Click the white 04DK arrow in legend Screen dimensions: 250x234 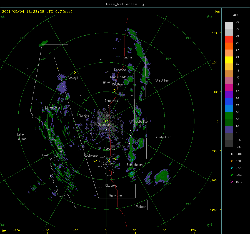(229, 154)
